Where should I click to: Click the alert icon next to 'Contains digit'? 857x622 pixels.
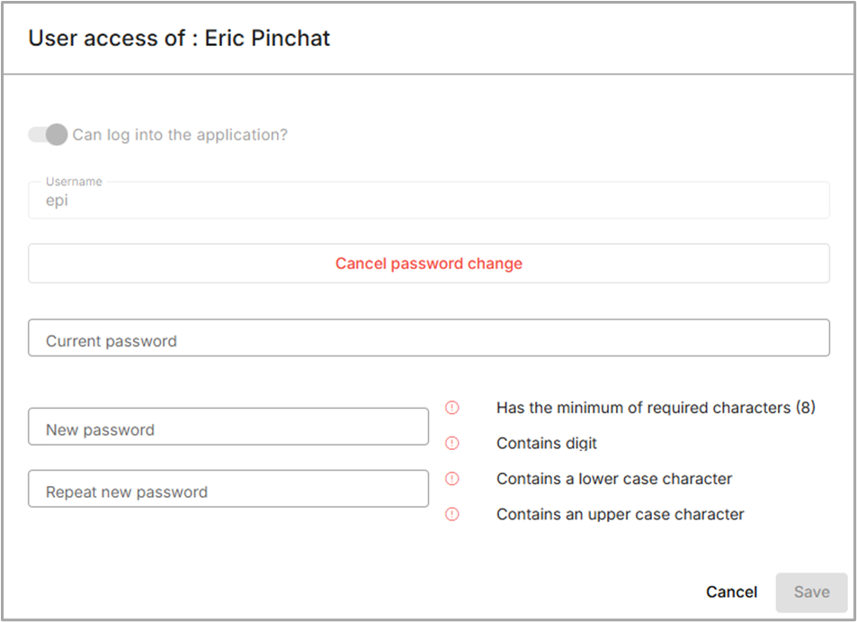point(452,443)
